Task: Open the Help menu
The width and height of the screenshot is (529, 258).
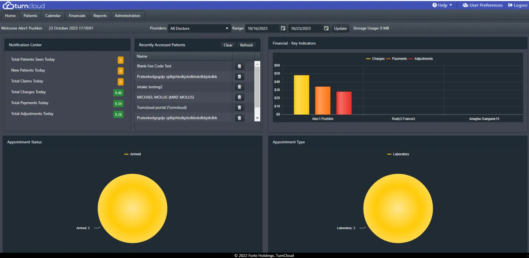Action: pyautogui.click(x=442, y=5)
